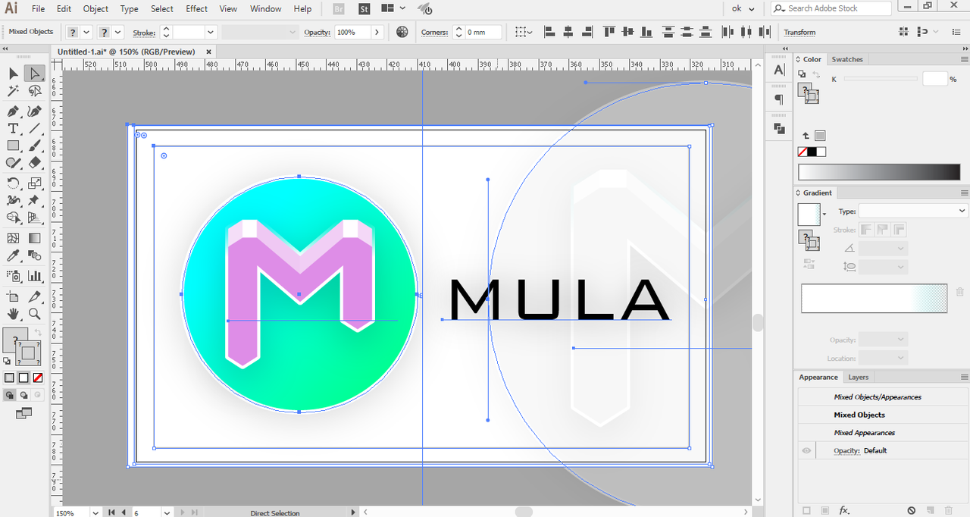Open the Window menu
Viewport: 970px width, 517px height.
tap(265, 9)
